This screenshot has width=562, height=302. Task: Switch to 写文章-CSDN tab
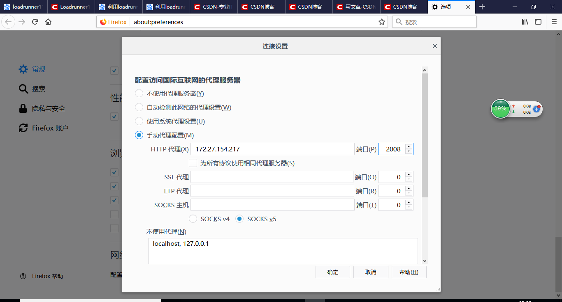[357, 7]
